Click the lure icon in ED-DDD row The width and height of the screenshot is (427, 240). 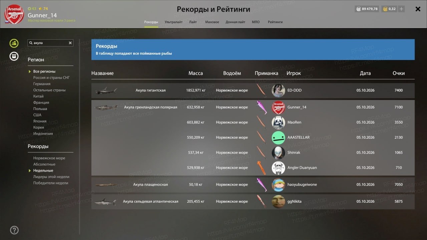coord(261,90)
